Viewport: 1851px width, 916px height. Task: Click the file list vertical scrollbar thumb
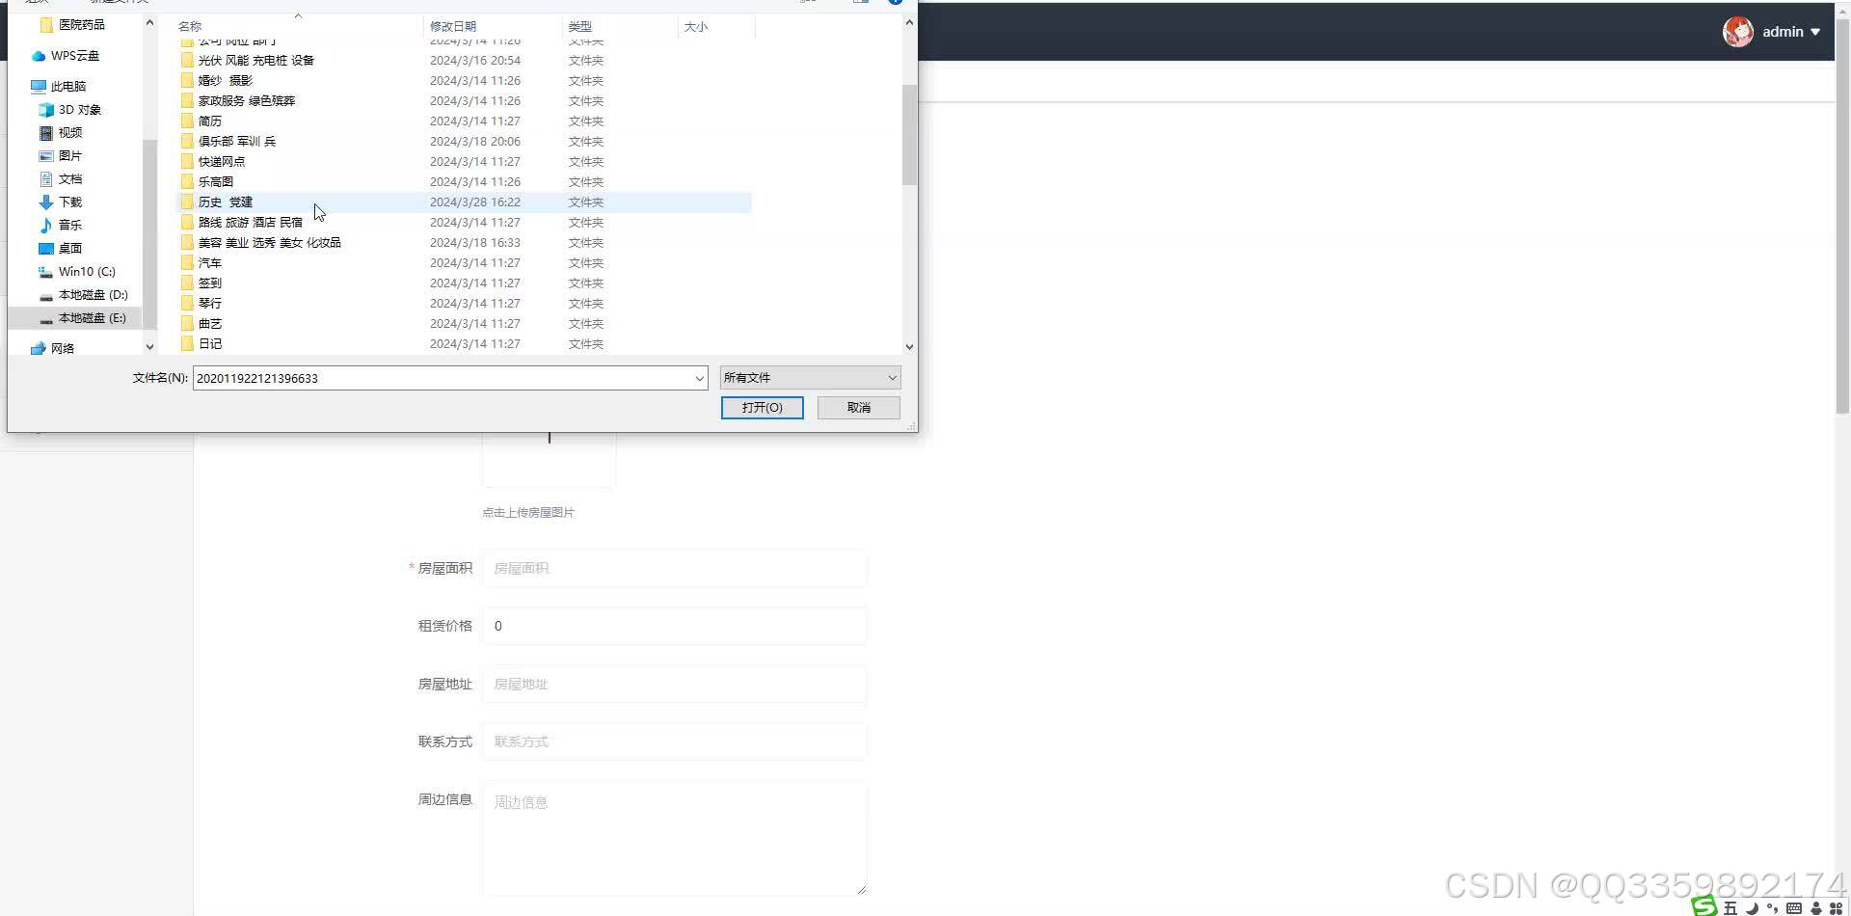(x=909, y=134)
